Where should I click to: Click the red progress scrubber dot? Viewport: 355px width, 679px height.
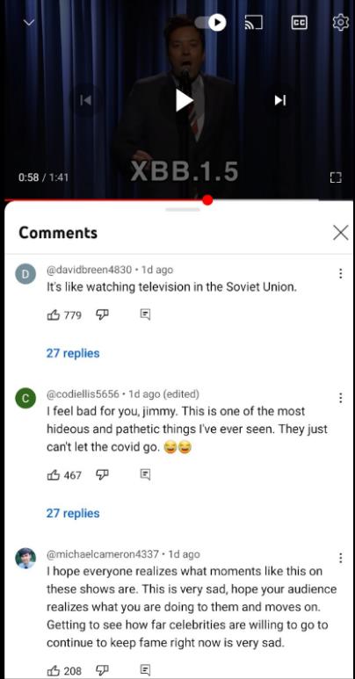coord(207,200)
